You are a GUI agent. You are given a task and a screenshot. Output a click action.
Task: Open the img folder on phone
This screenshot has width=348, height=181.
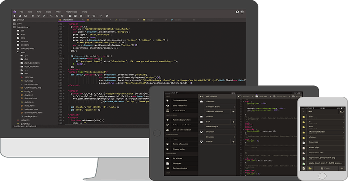pos(322,117)
